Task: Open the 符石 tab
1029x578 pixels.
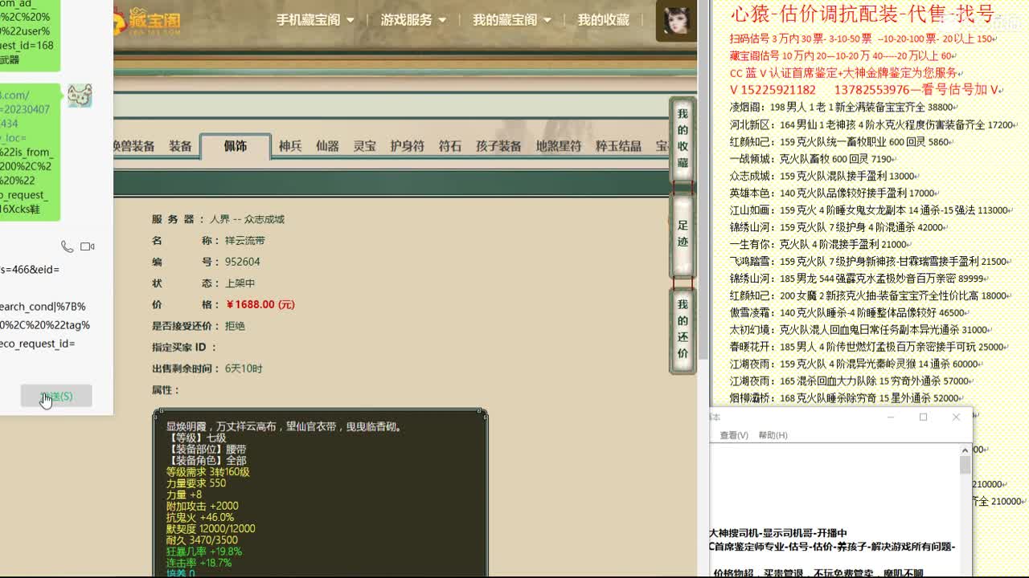Action: click(x=450, y=146)
